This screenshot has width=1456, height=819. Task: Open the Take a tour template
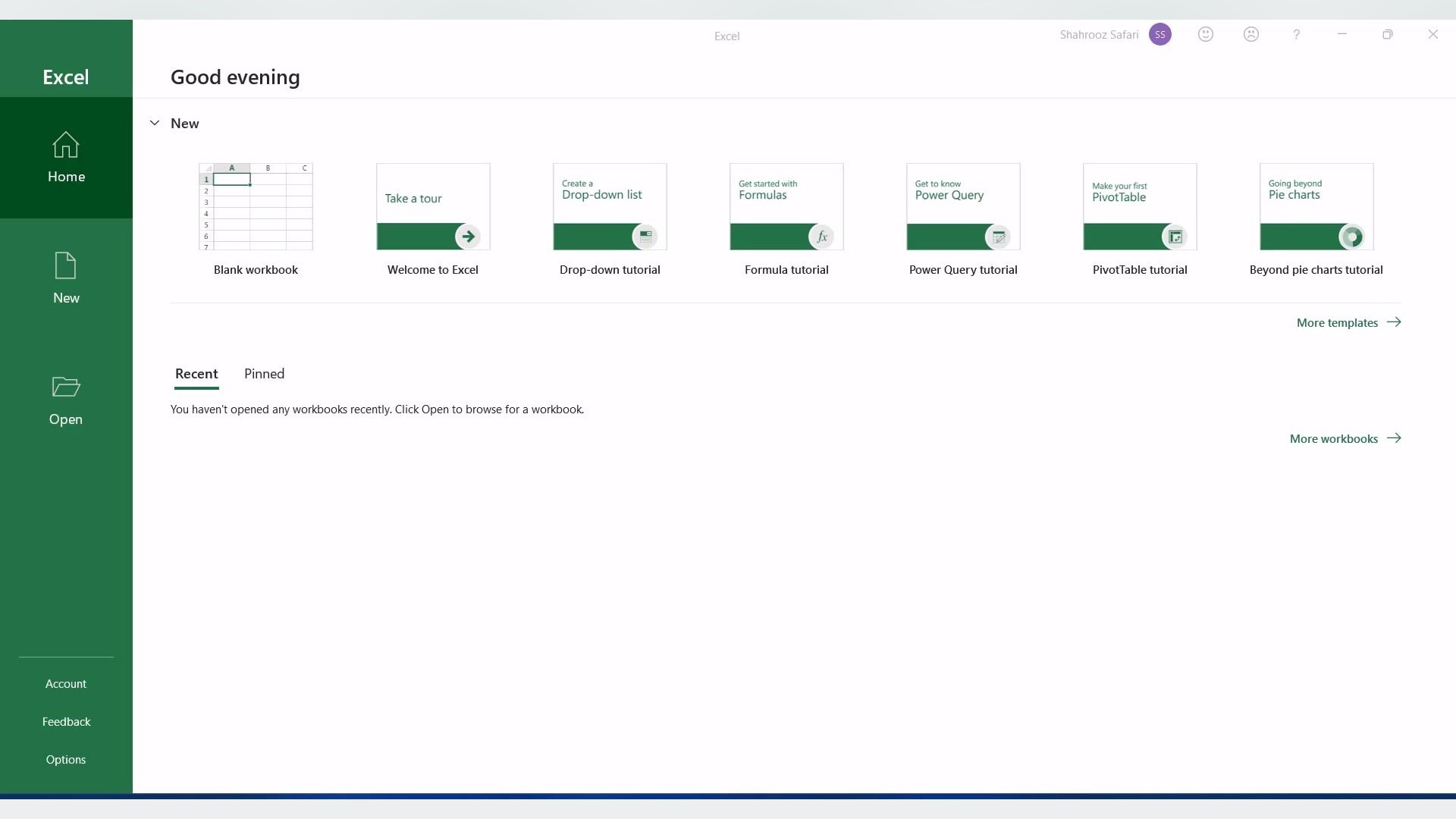[x=433, y=206]
